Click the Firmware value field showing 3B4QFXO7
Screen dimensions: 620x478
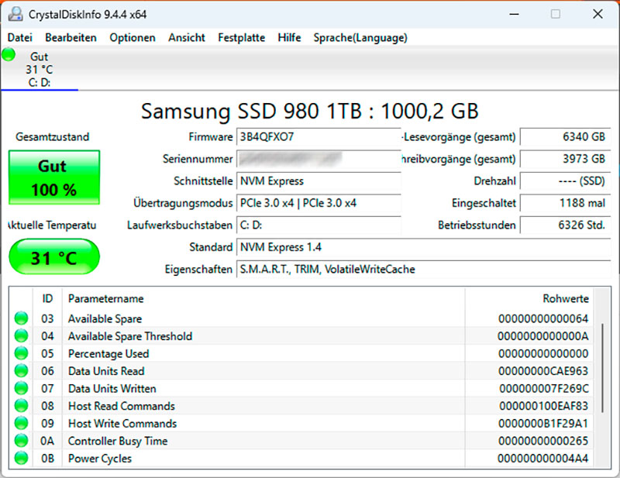coord(318,137)
